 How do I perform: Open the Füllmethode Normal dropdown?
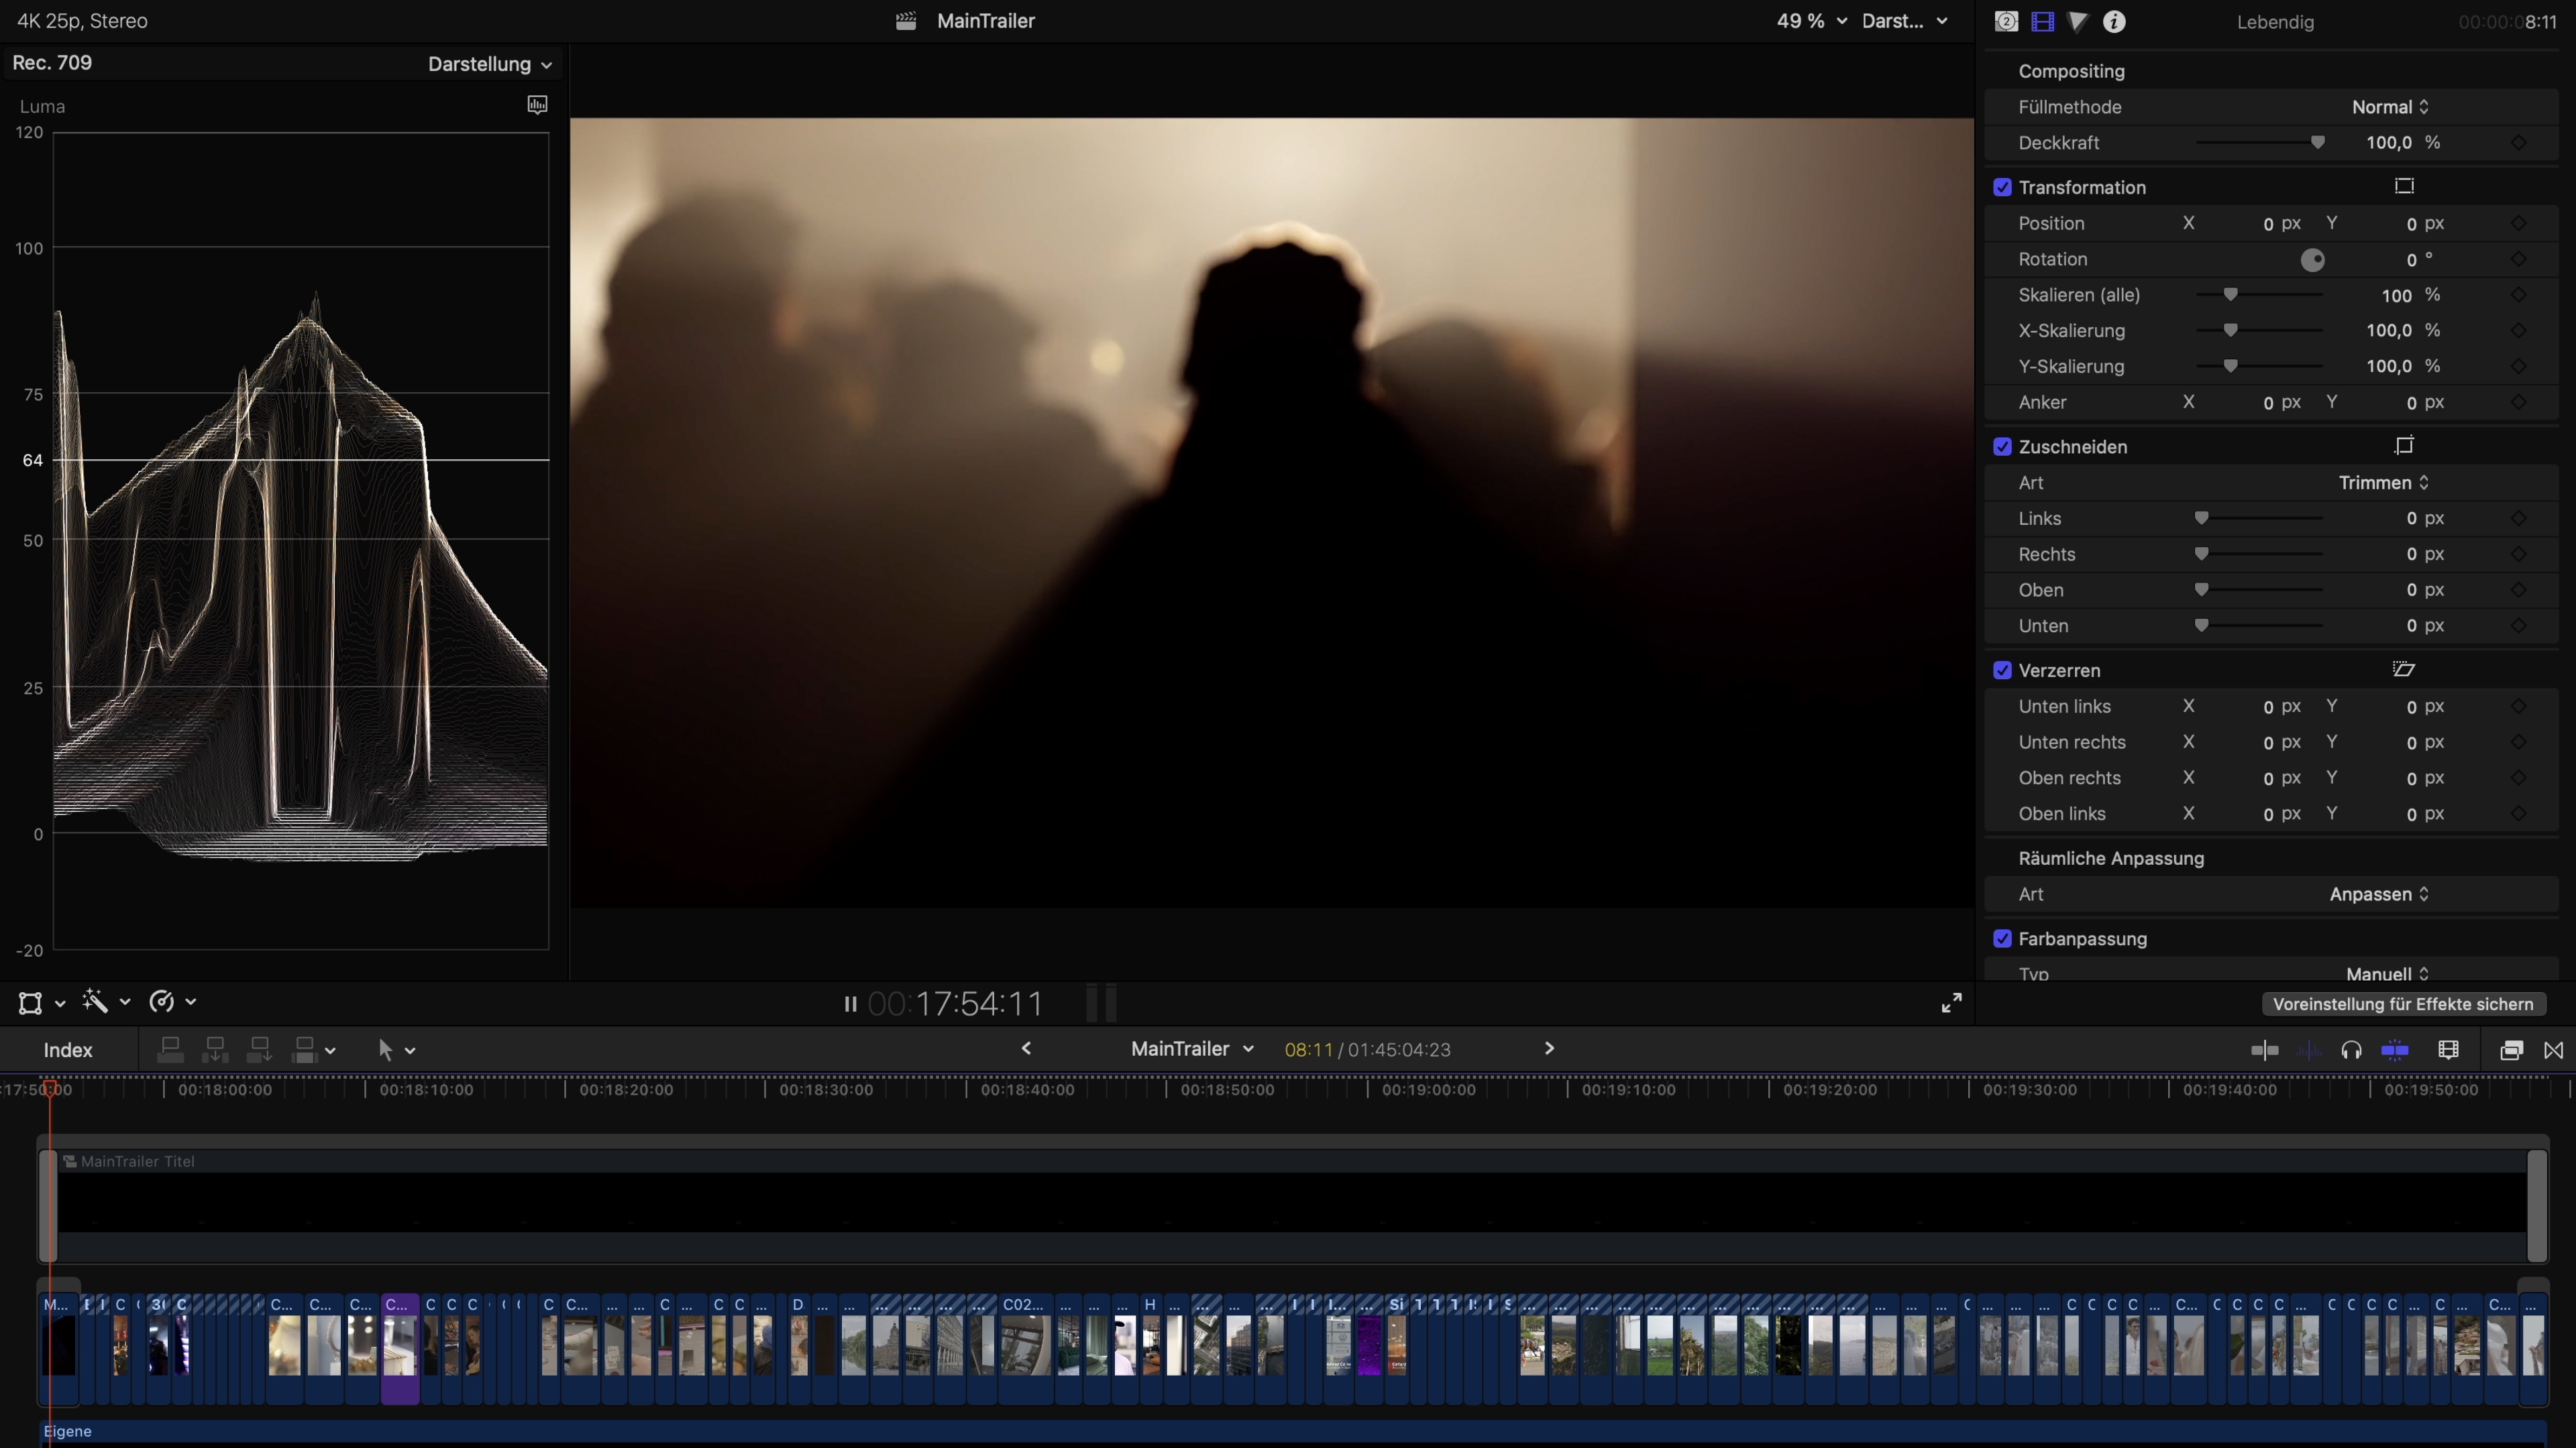click(2389, 107)
